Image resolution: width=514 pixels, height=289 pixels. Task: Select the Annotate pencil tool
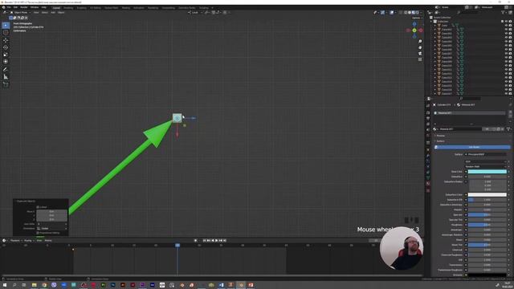(x=6, y=70)
